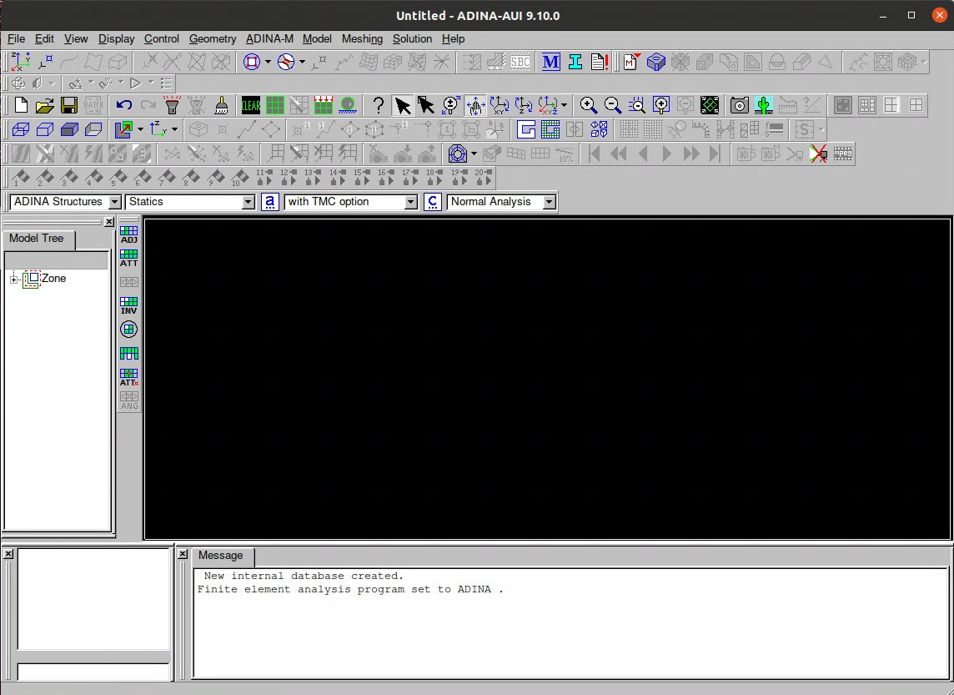Open an existing database
Image resolution: width=954 pixels, height=695 pixels.
tap(45, 105)
